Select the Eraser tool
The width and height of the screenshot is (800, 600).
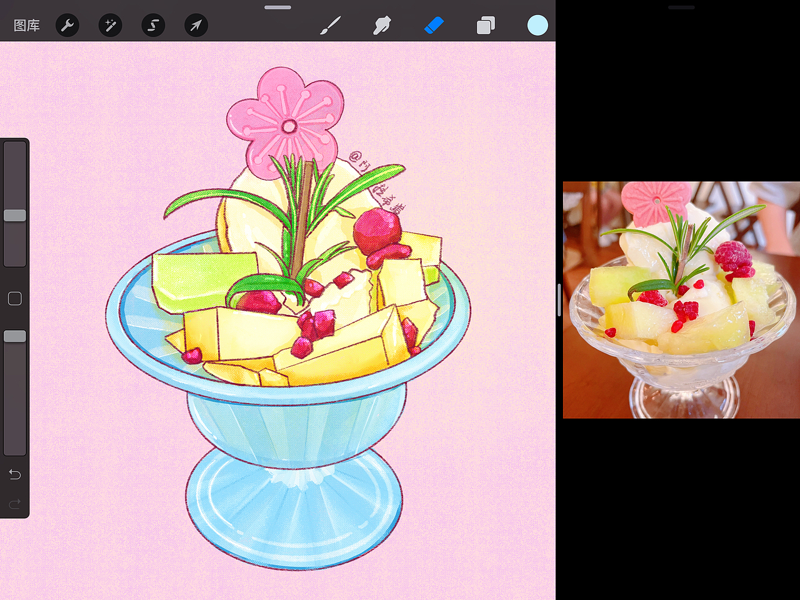point(434,25)
